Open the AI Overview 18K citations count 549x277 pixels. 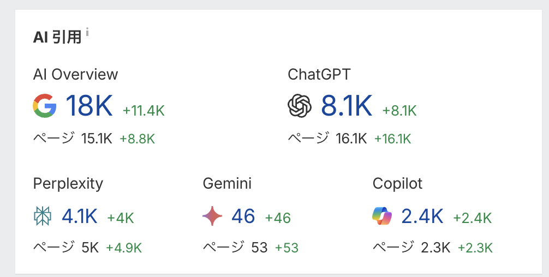pos(89,106)
